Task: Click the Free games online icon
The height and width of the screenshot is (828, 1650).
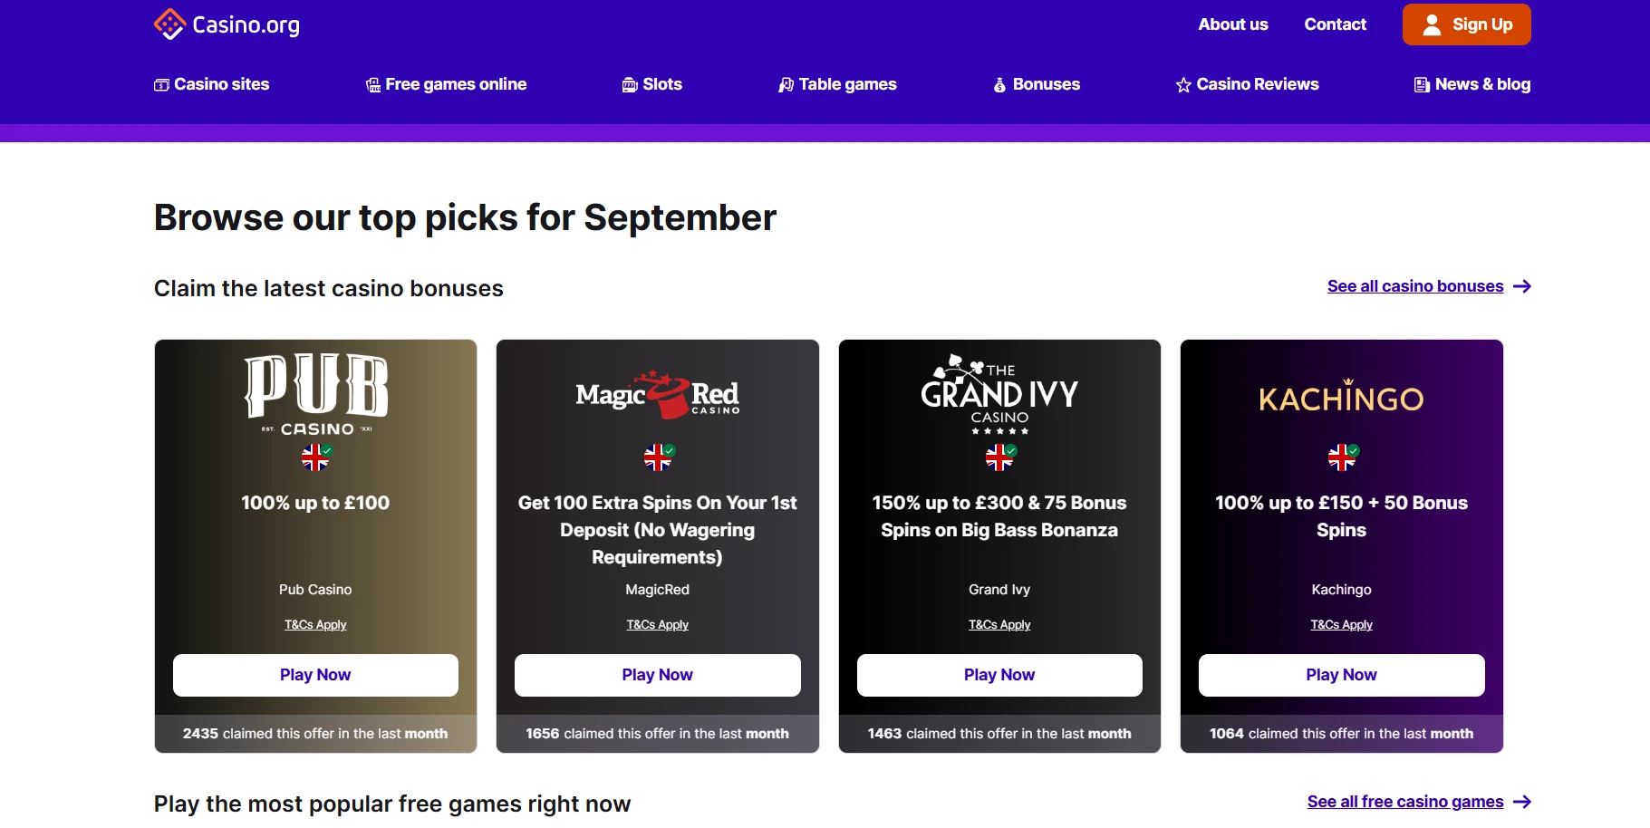Action: pyautogui.click(x=372, y=85)
